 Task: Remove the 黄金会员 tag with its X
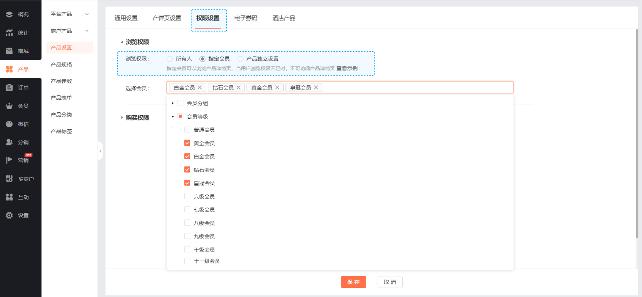click(x=277, y=87)
